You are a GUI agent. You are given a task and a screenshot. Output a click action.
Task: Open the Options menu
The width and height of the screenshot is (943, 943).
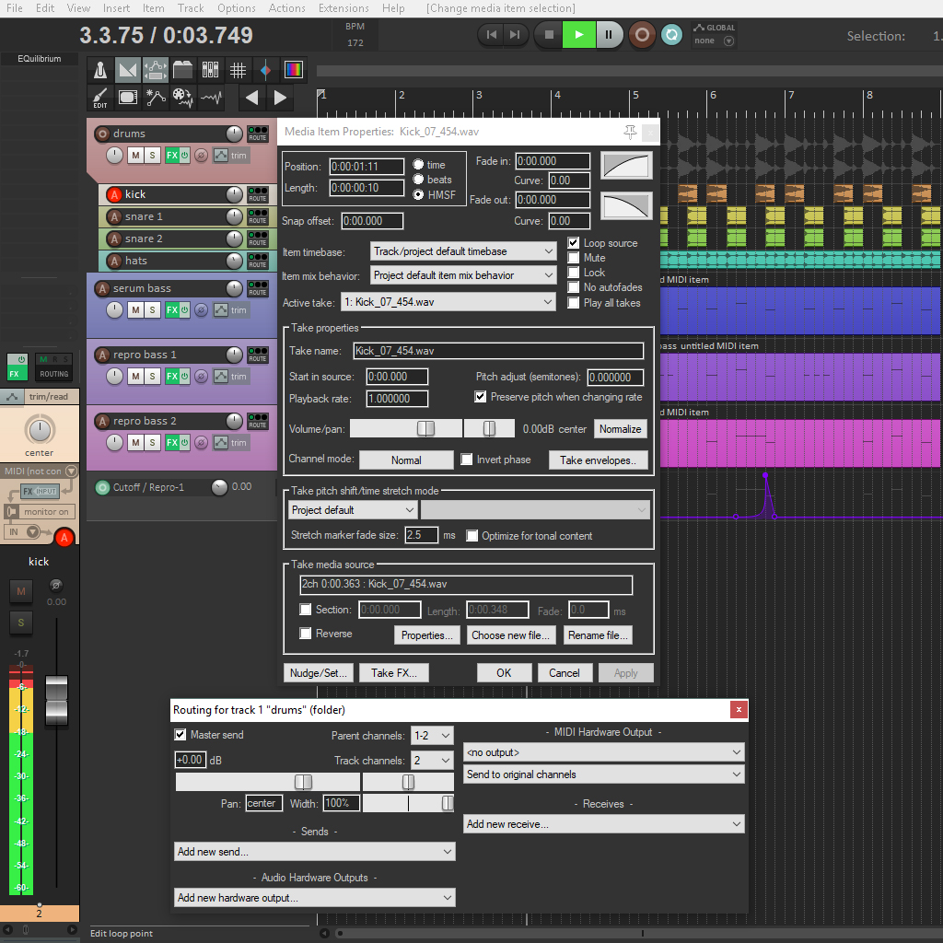(x=236, y=8)
